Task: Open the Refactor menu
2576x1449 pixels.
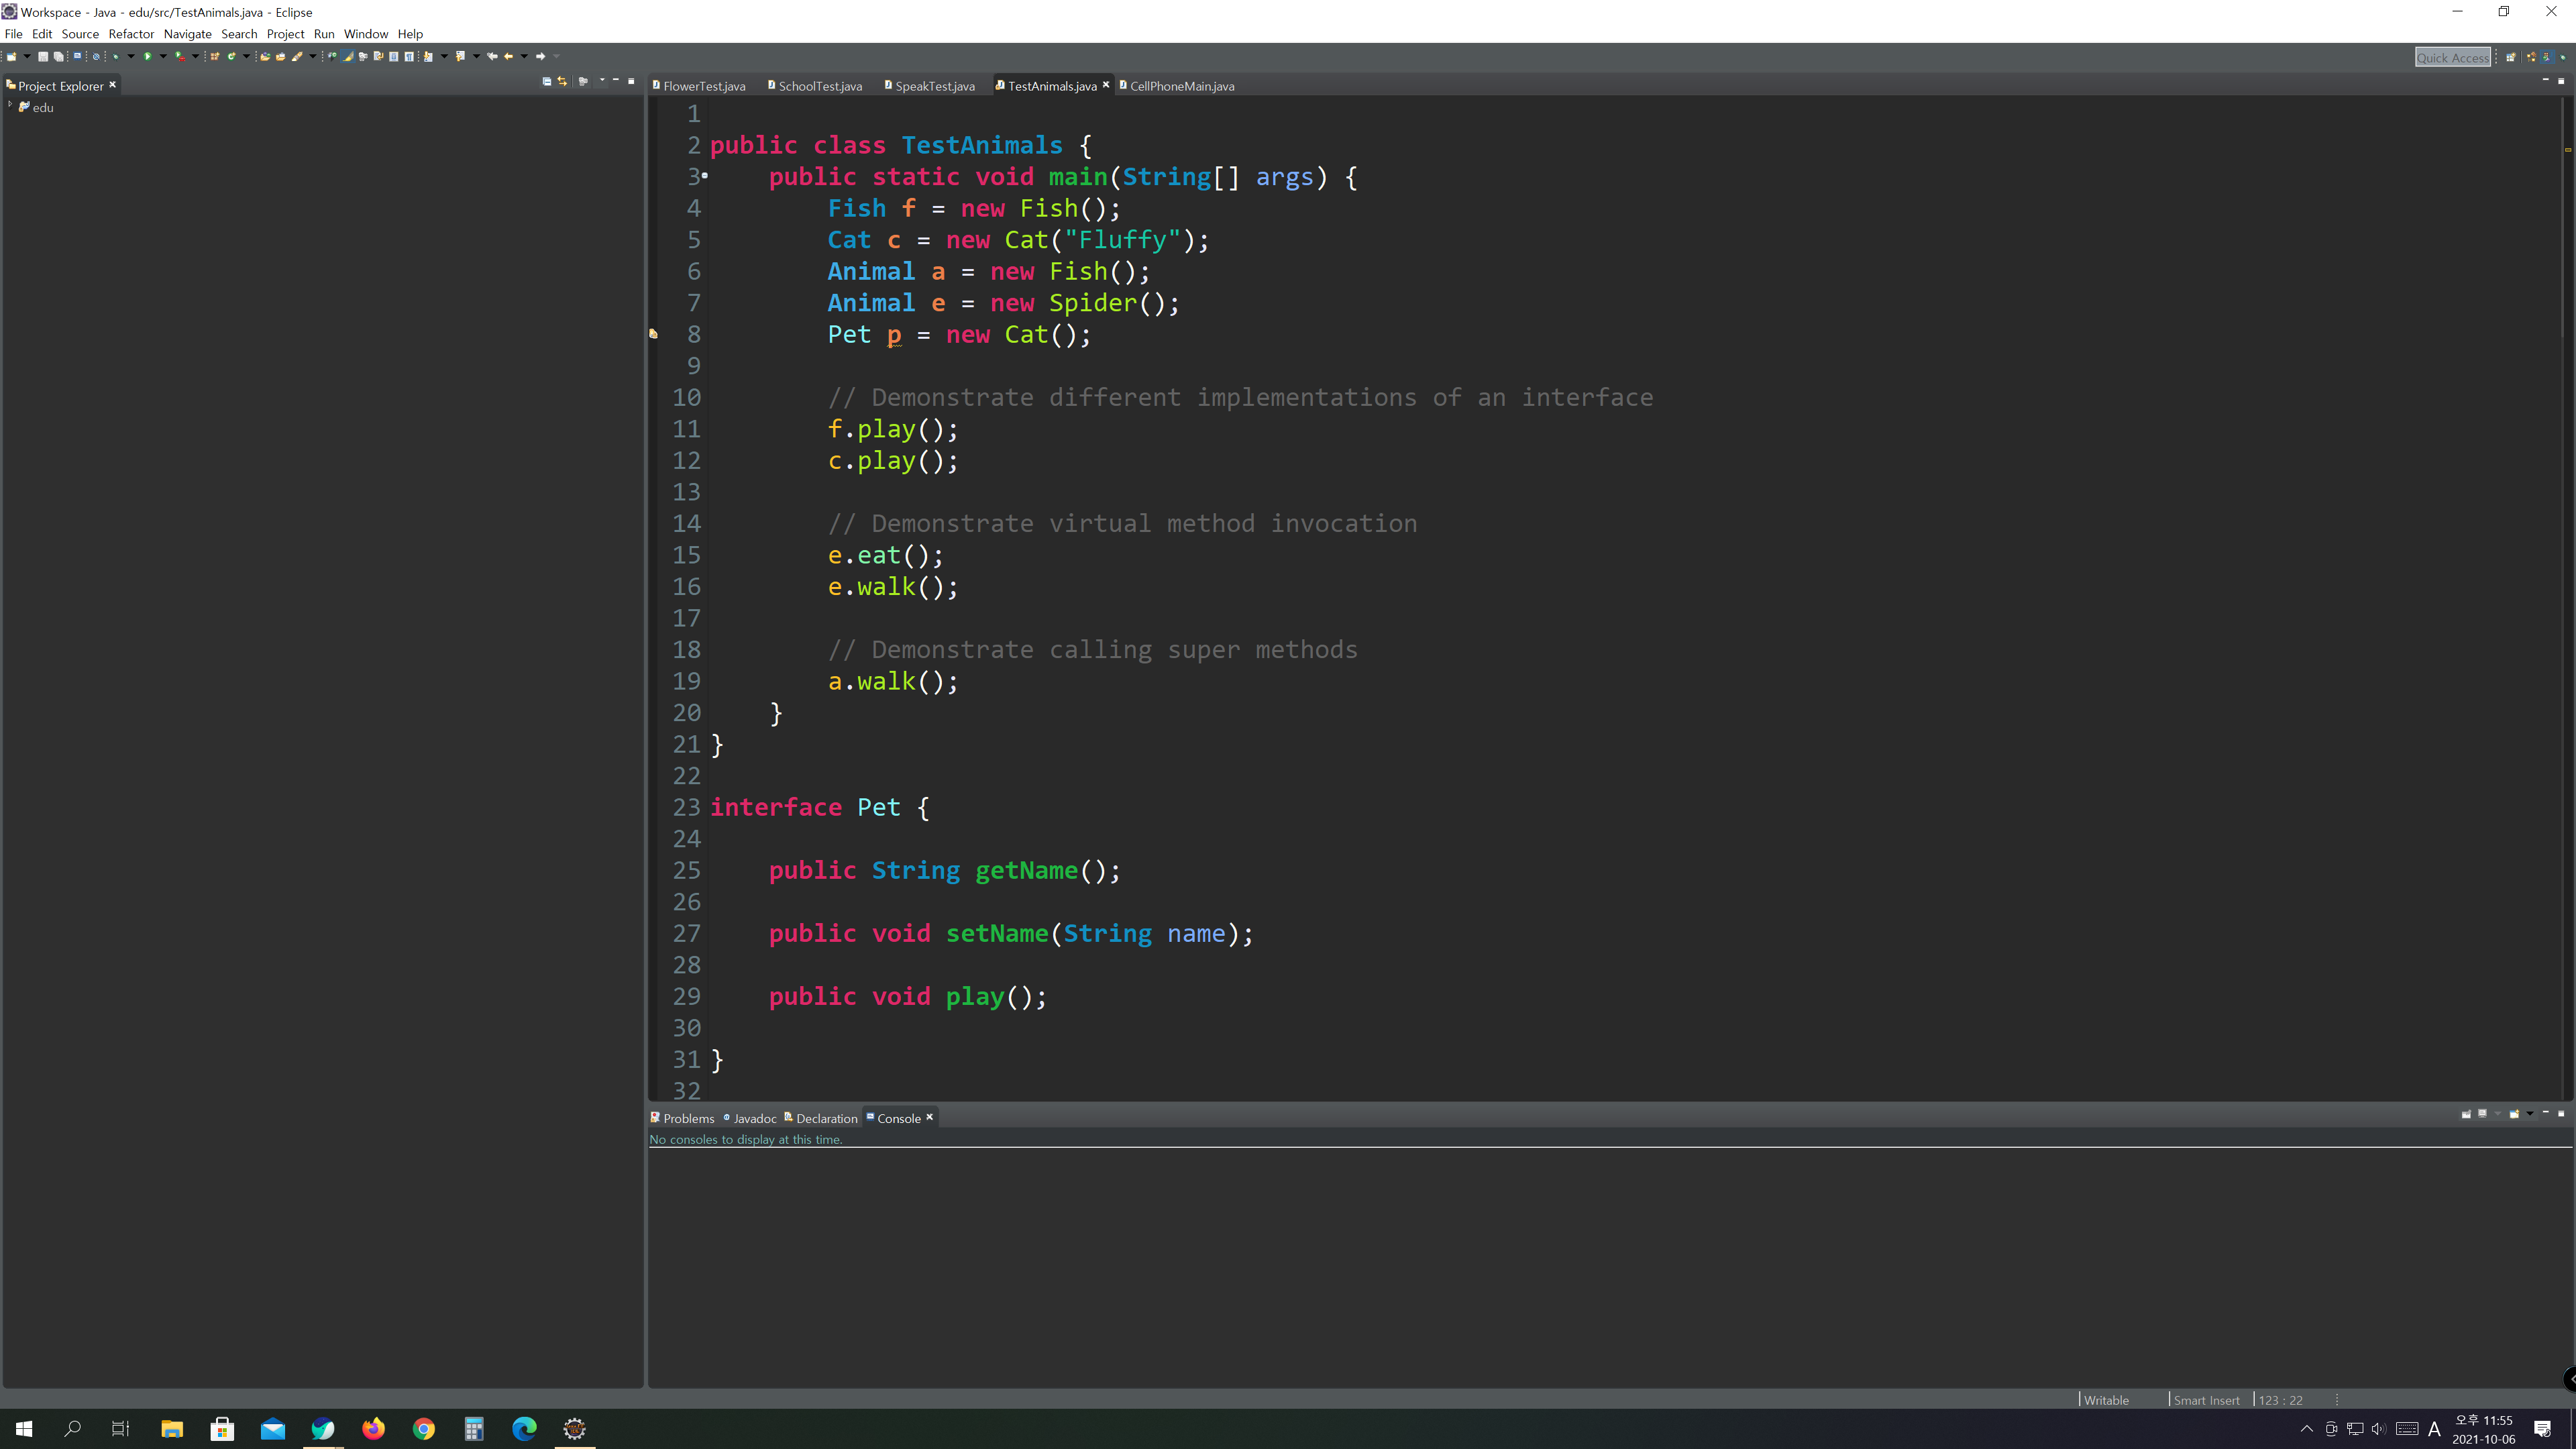Action: tap(131, 34)
